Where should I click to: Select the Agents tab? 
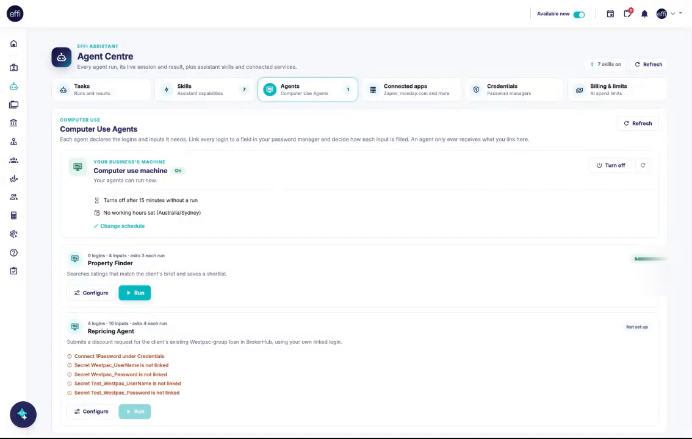(x=308, y=90)
